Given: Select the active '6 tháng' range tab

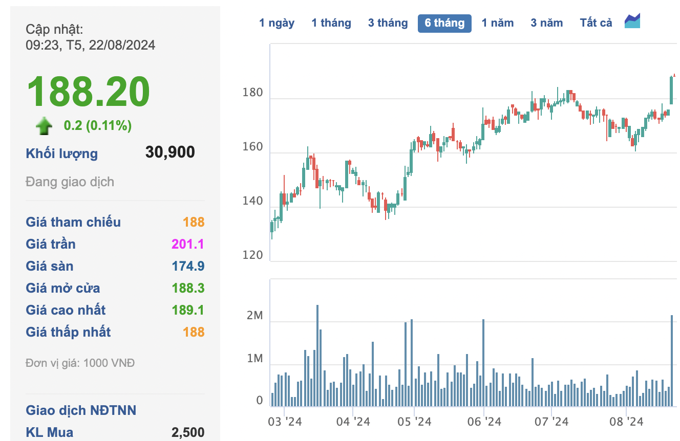Looking at the screenshot, I should tap(444, 23).
